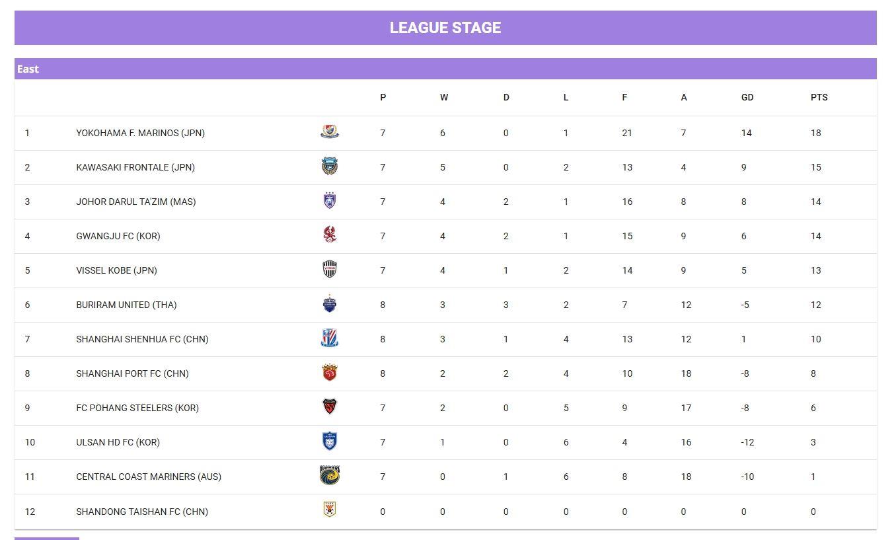Select the Buriram United (THA) team name

126,305
